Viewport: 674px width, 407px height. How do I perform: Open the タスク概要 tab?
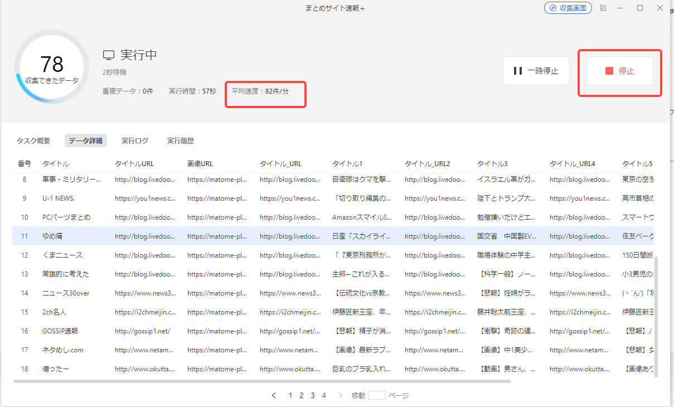coord(33,141)
